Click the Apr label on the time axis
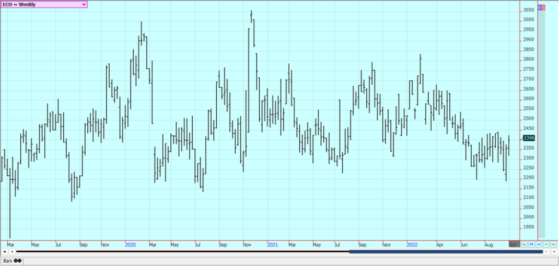Screen dimensions: 559x266 point(439,245)
